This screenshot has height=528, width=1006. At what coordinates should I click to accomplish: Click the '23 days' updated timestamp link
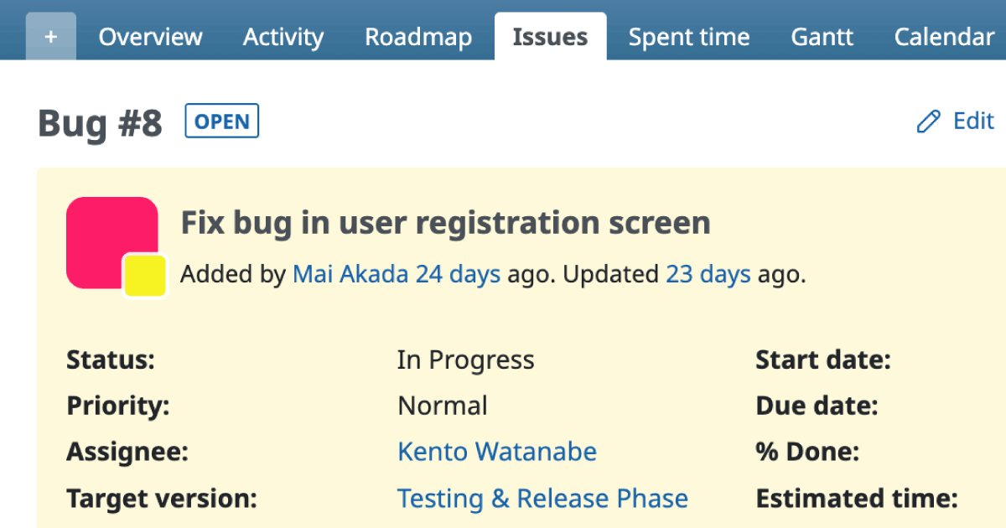708,274
